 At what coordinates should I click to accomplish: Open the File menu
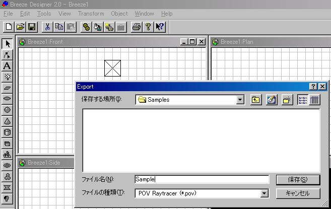[x=8, y=14]
